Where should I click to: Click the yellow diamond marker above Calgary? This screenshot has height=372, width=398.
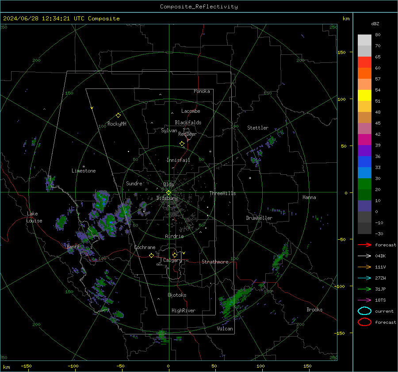[175, 255]
